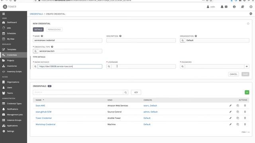Click the Credentials breadcrumb link

pos(36,14)
